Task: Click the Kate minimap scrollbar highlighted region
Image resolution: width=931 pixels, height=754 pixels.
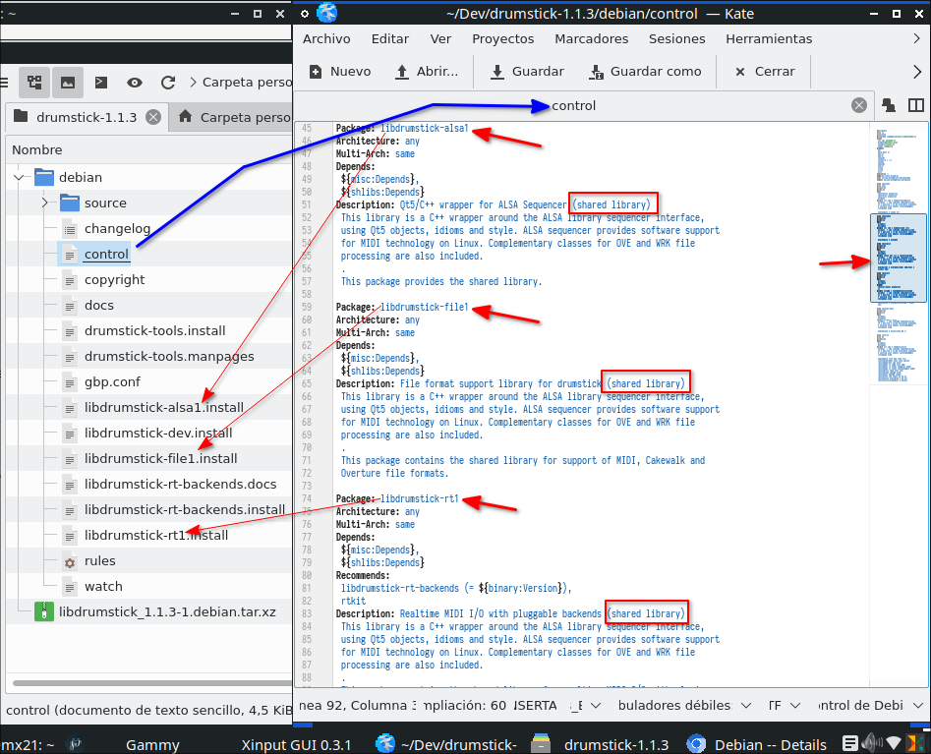Action: pos(899,259)
